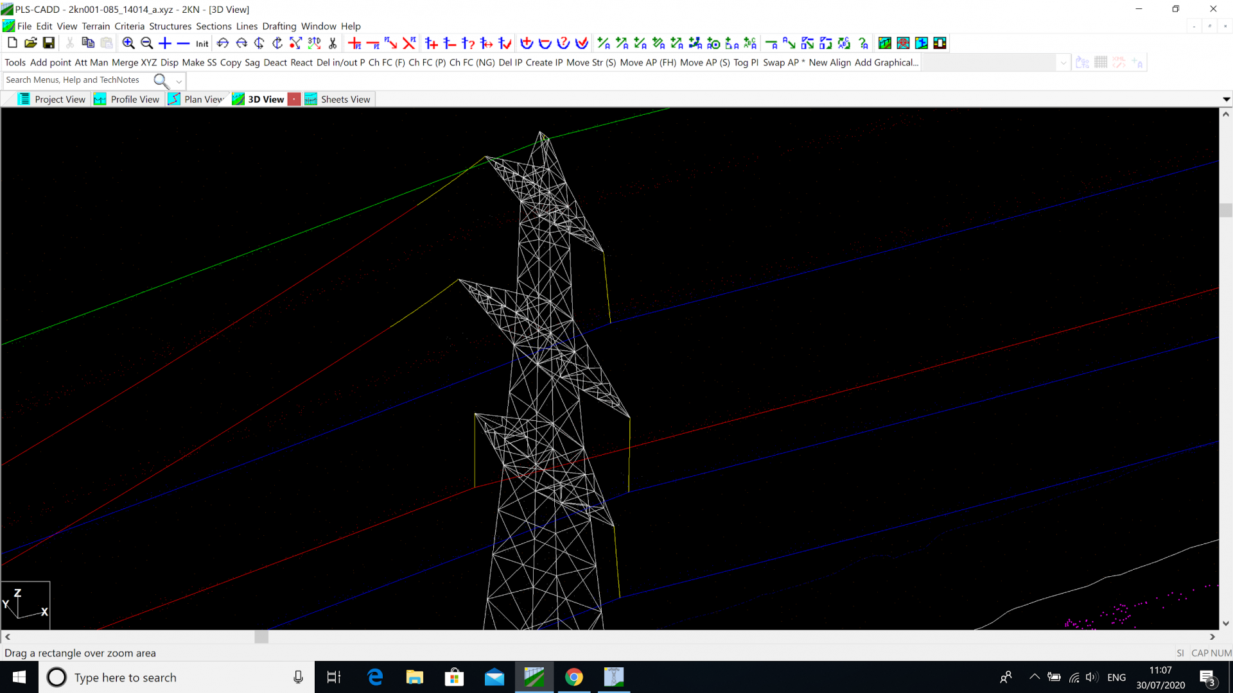The height and width of the screenshot is (693, 1233).
Task: Save the project with the floppy icon
Action: (x=49, y=43)
